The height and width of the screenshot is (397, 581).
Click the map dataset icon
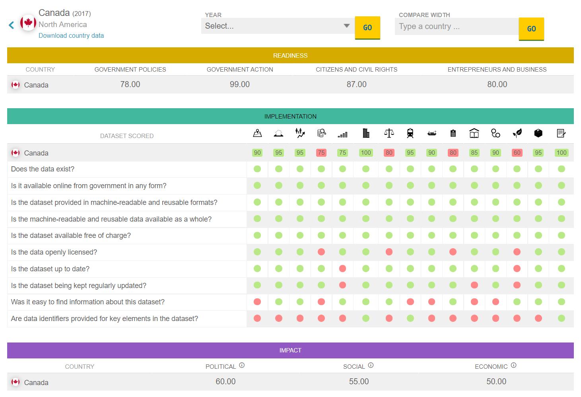tap(257, 133)
